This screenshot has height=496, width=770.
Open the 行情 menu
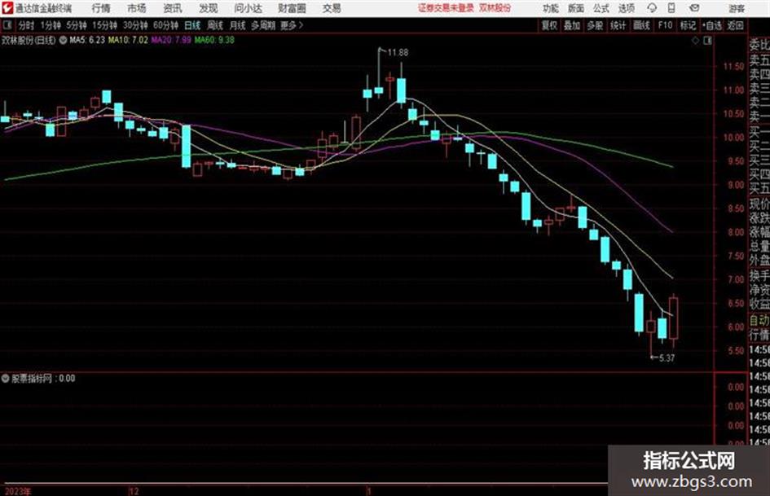coord(101,8)
